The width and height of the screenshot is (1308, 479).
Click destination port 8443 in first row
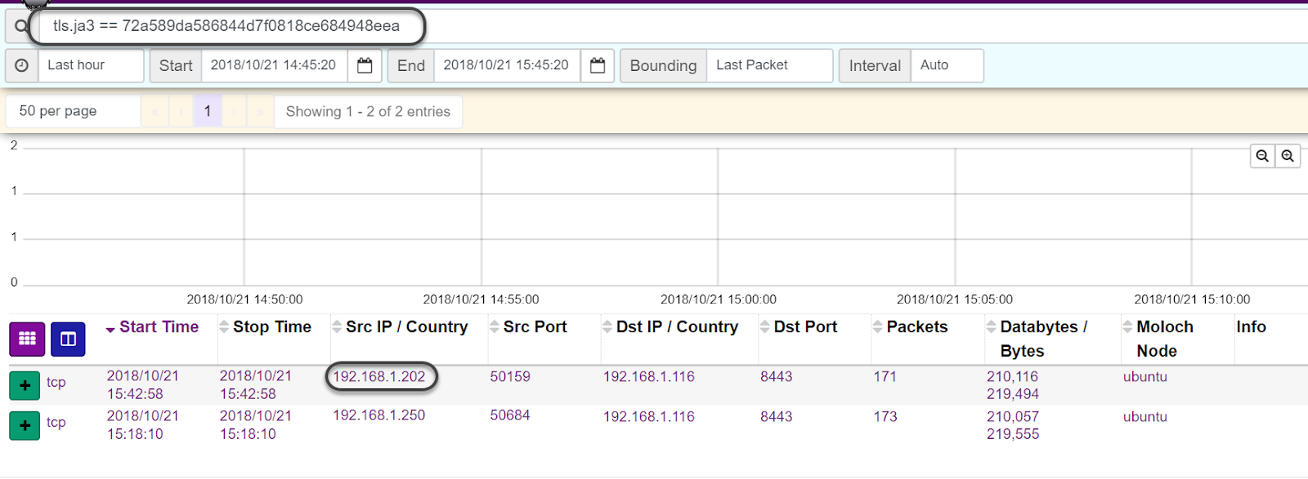point(776,377)
